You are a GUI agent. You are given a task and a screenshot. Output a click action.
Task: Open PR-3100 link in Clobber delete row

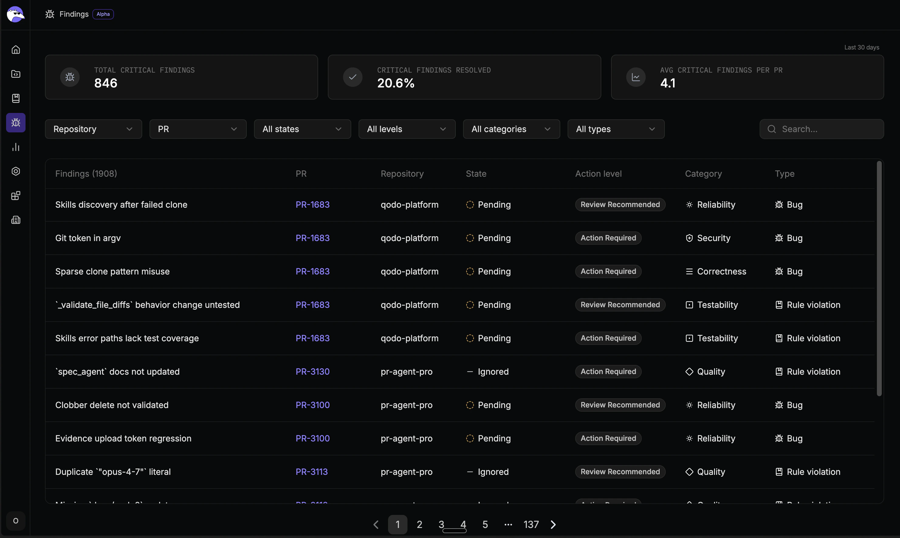(x=312, y=405)
